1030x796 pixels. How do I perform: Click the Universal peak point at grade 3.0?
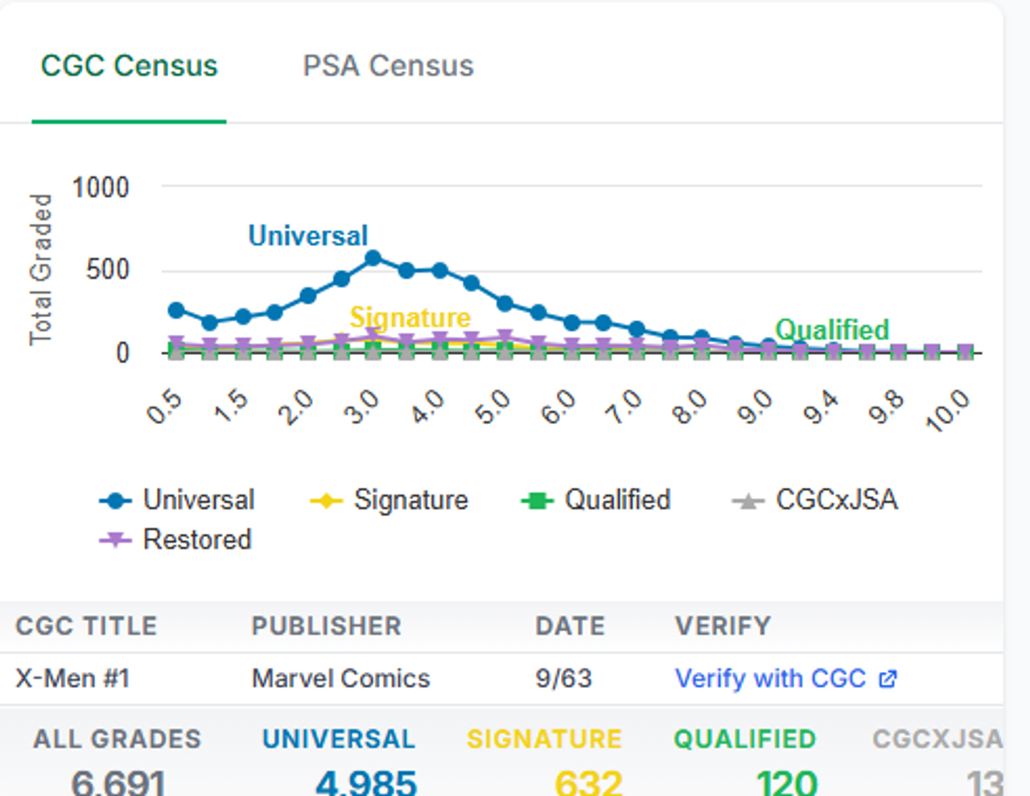tap(373, 258)
